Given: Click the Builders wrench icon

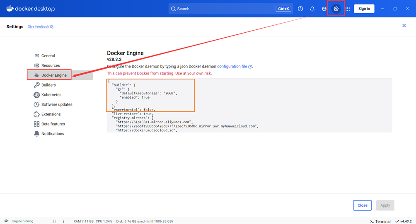Looking at the screenshot, I should coord(36,85).
